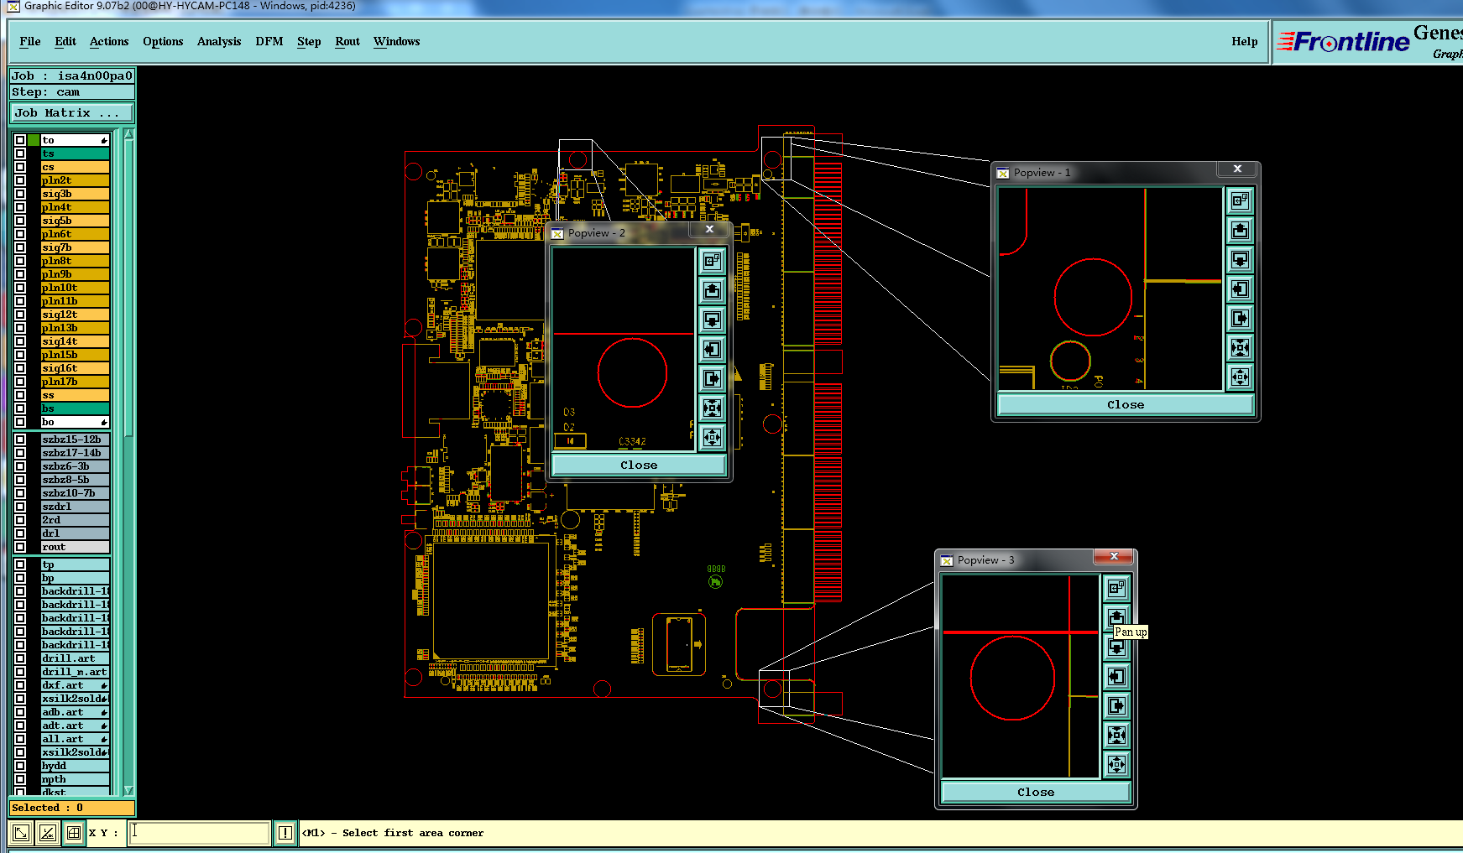
Task: Toggle the checkbox for layer sig3b
Action: pos(20,194)
